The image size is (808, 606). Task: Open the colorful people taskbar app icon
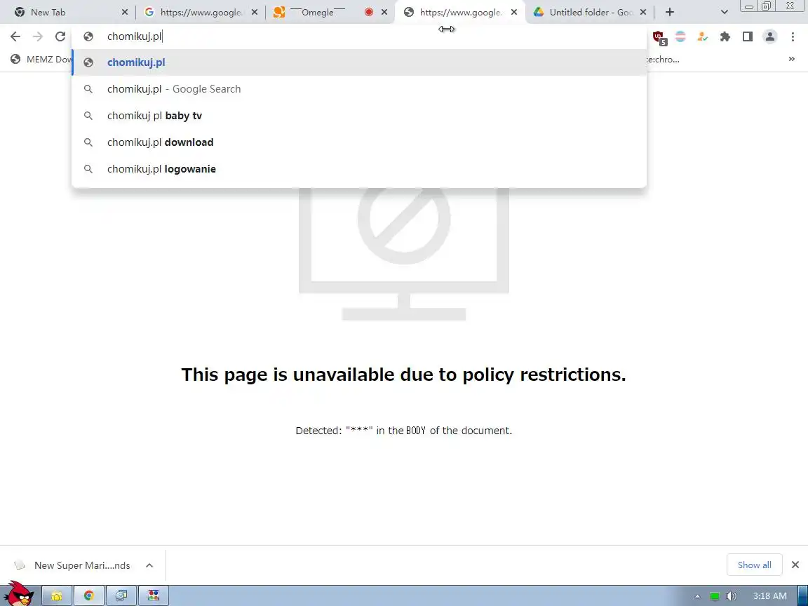click(x=154, y=596)
